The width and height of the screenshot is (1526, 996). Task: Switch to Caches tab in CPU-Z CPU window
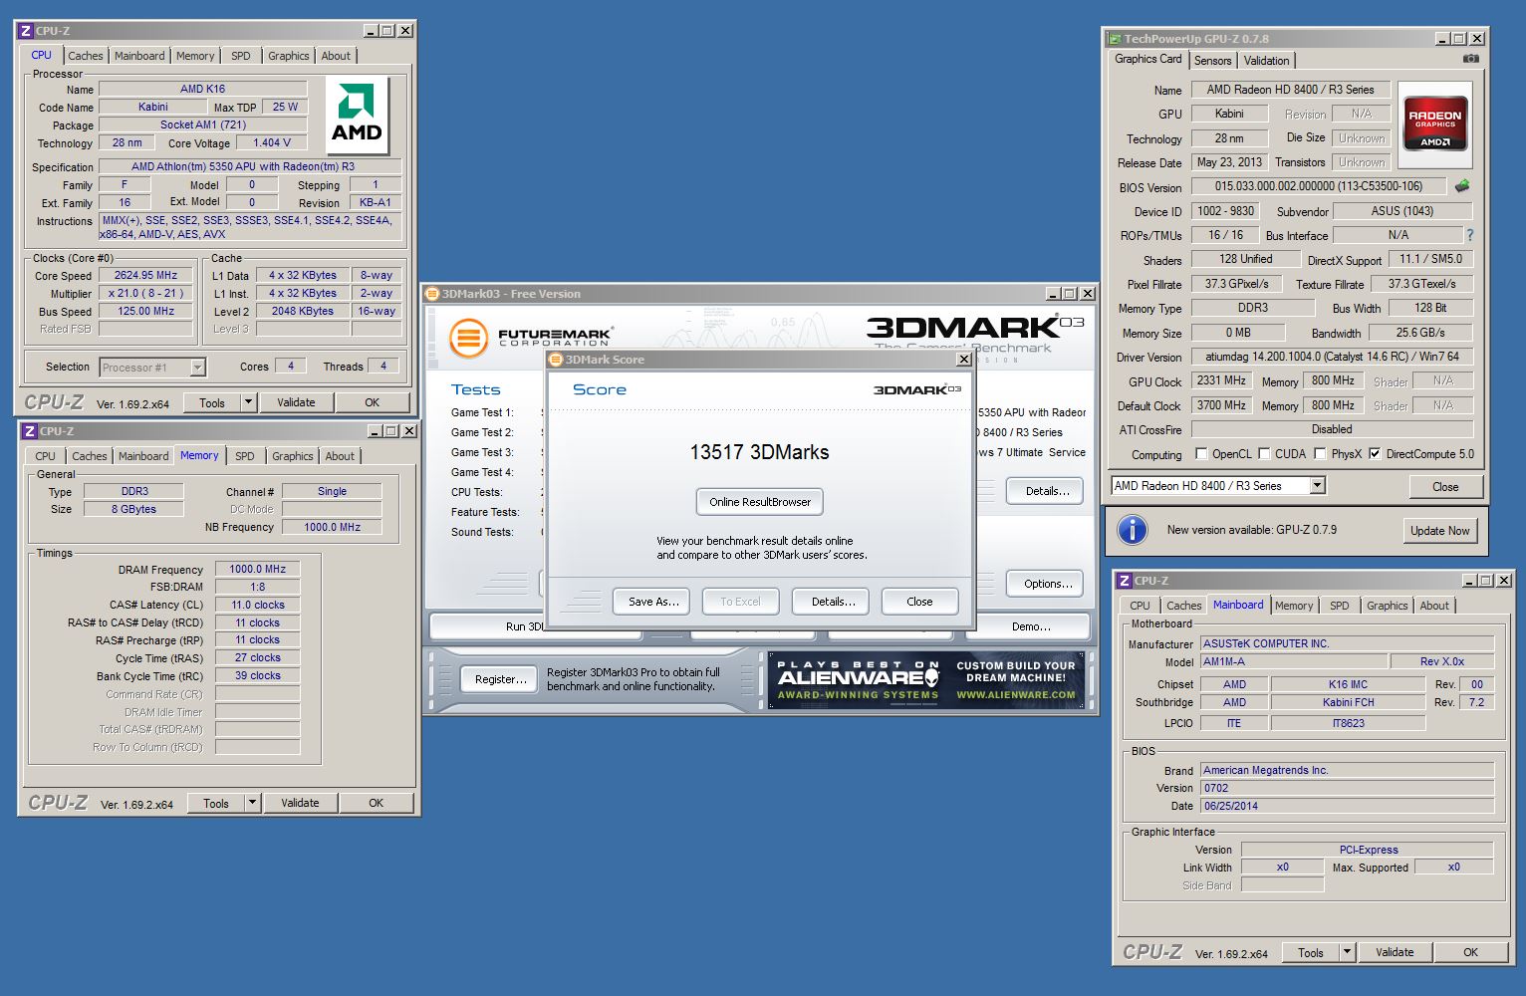(x=85, y=56)
